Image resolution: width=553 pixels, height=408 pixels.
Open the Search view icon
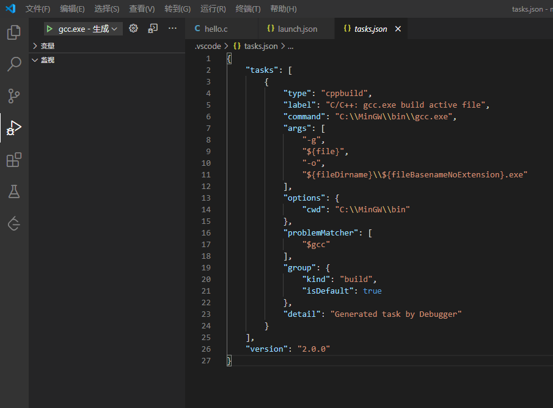tap(14, 64)
